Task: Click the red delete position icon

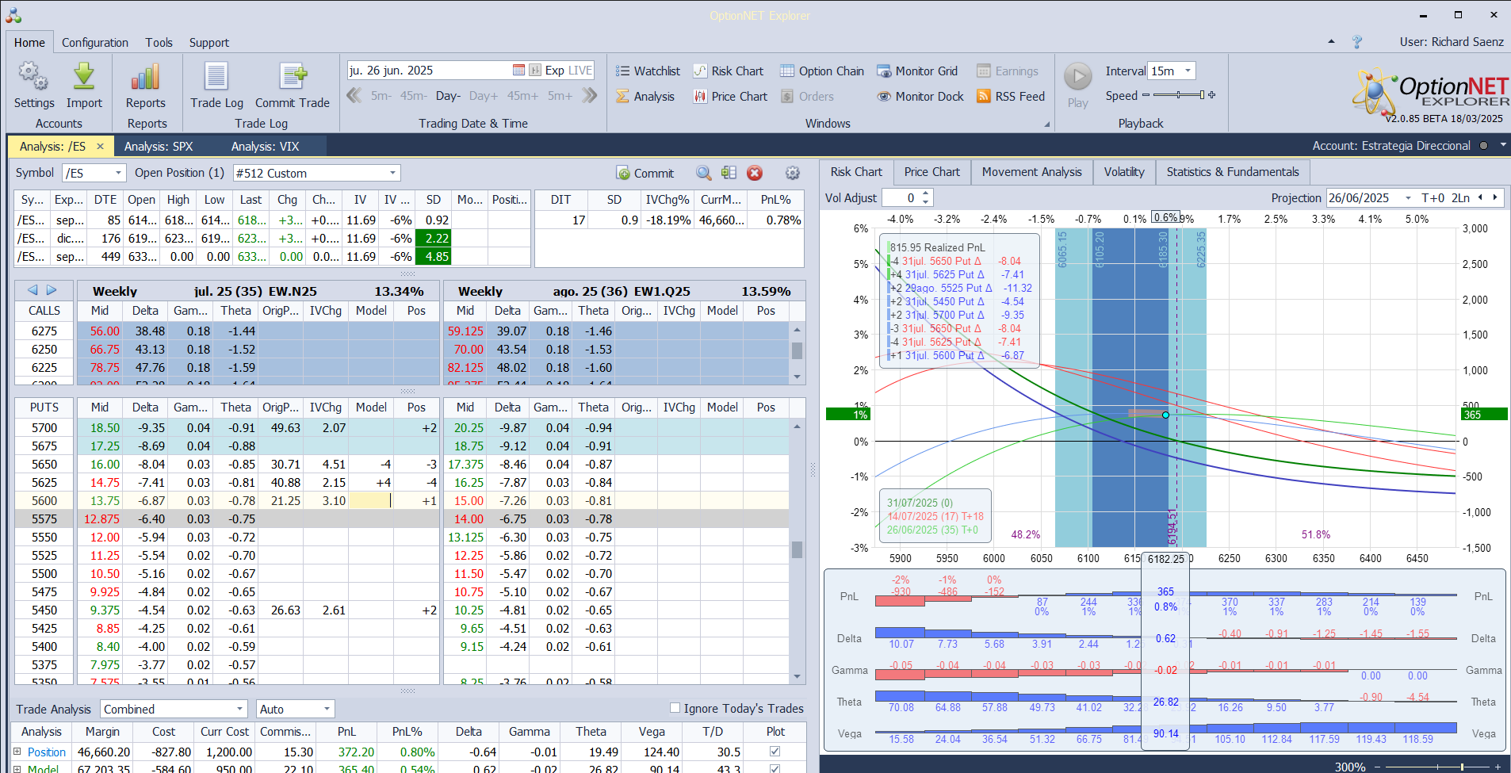Action: [755, 173]
